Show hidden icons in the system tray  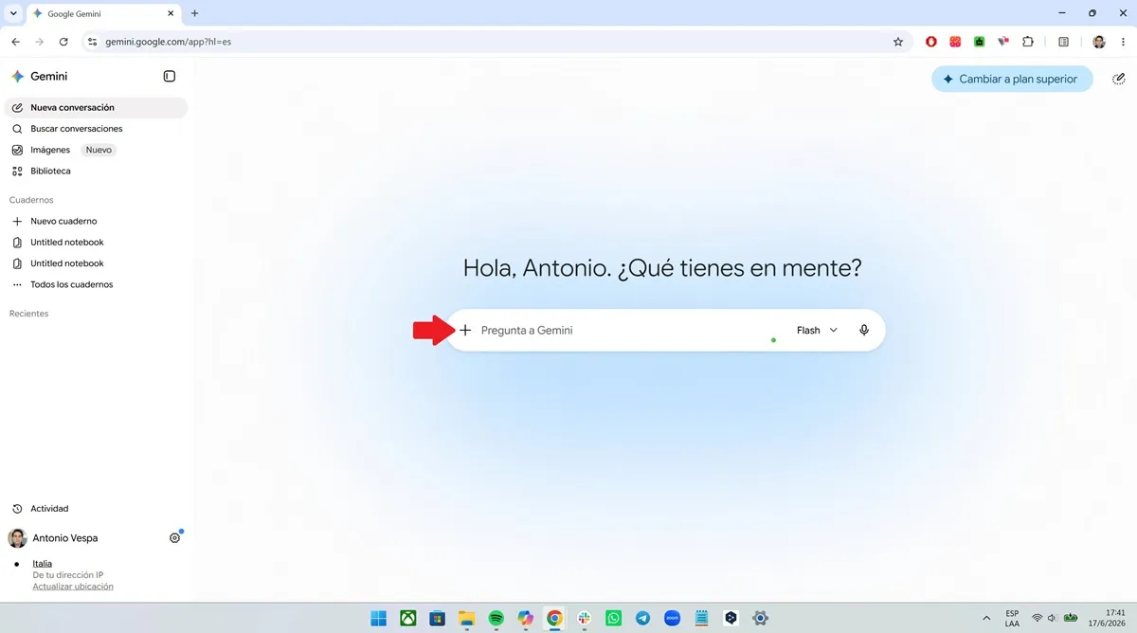[x=986, y=619]
